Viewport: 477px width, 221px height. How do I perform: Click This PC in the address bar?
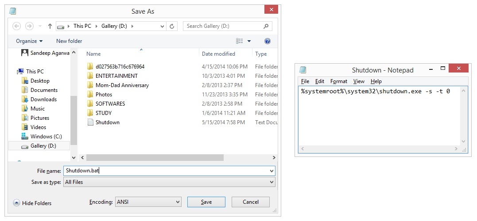point(82,26)
